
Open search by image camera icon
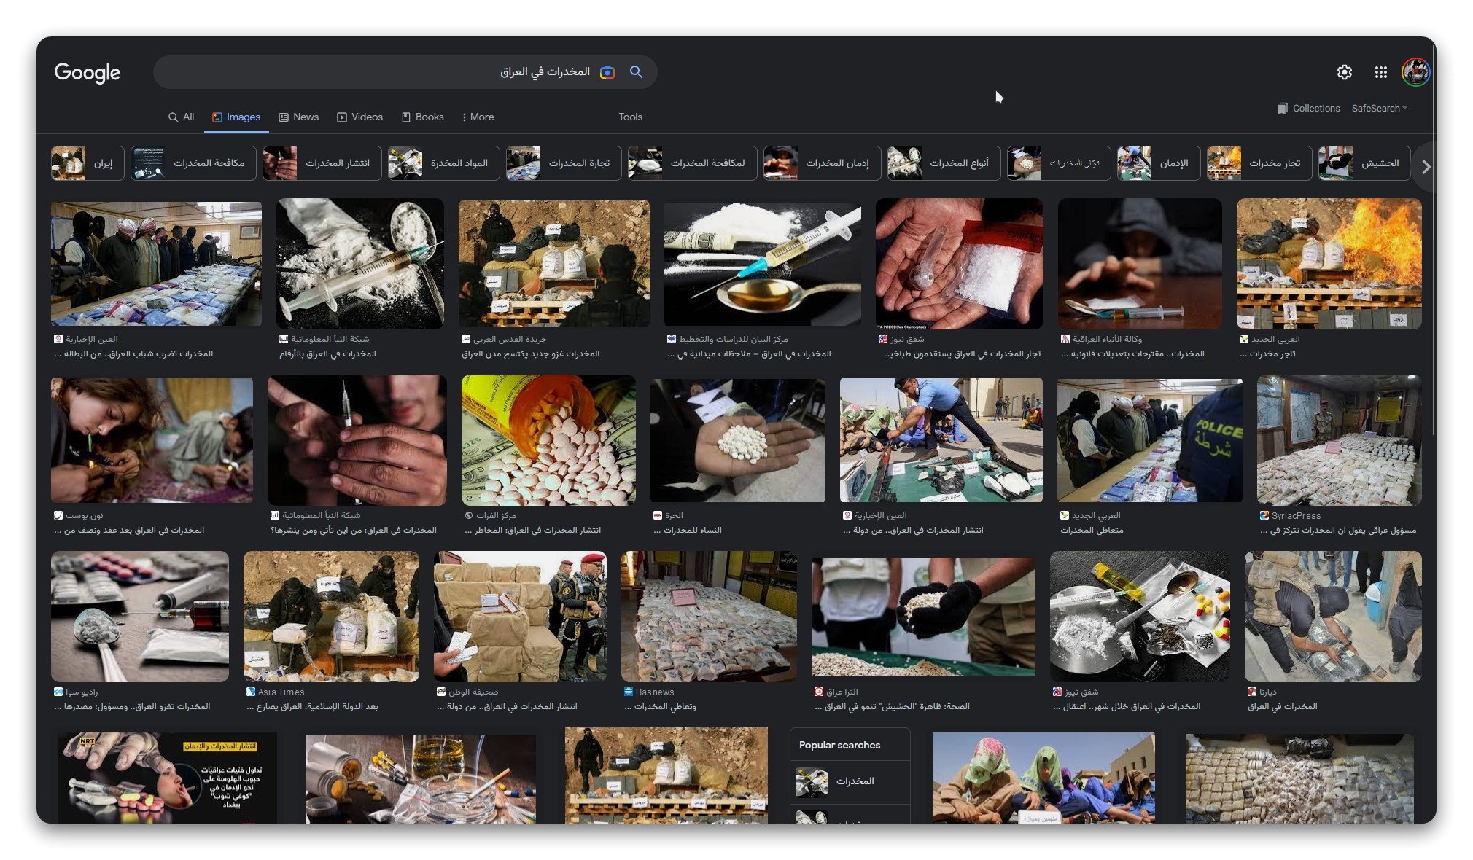coord(607,72)
